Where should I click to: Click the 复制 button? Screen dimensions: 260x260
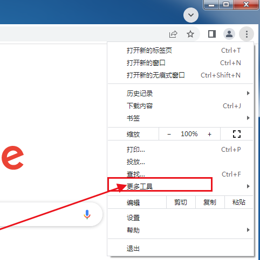point(210,202)
